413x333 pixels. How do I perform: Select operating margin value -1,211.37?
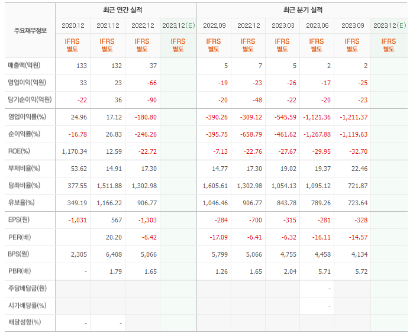click(x=353, y=117)
